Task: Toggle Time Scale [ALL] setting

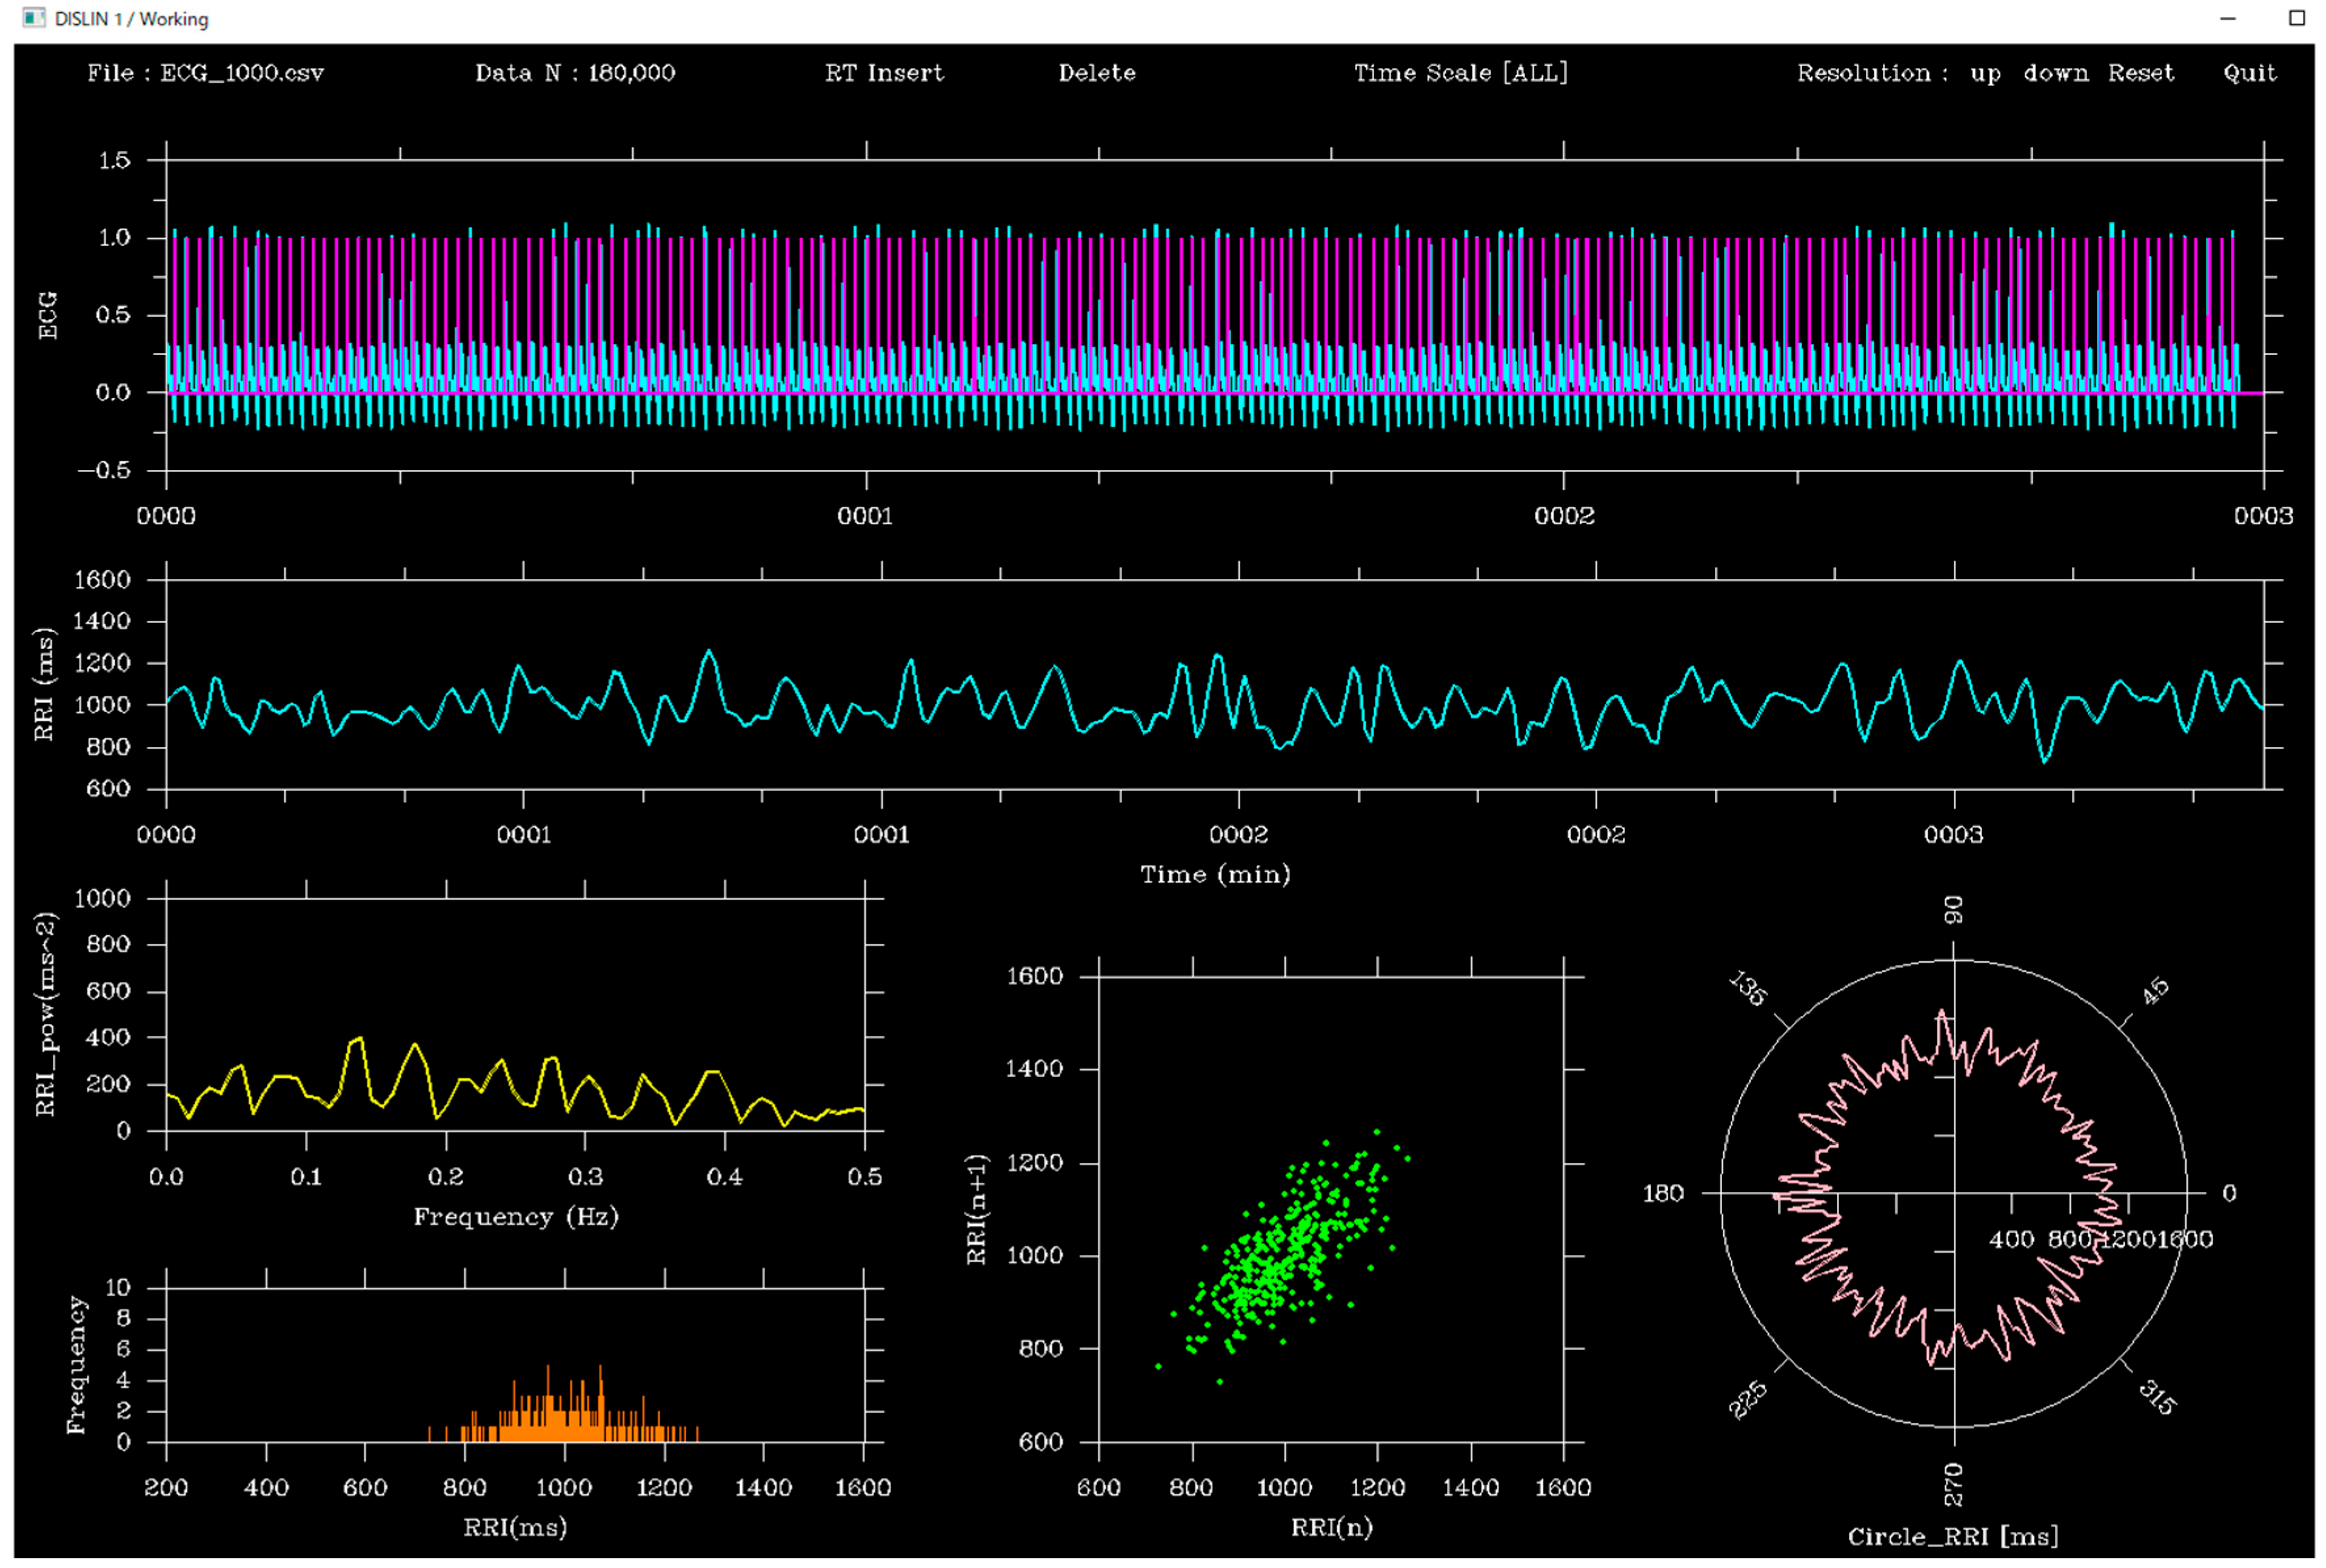Action: click(1460, 73)
